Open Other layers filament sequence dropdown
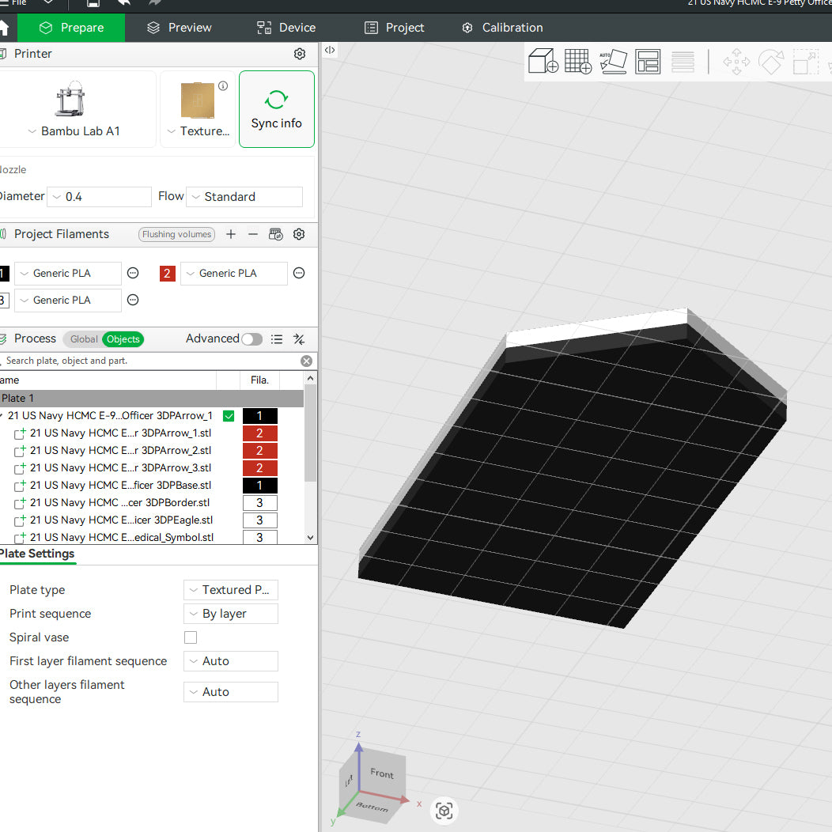832x832 pixels. point(231,692)
